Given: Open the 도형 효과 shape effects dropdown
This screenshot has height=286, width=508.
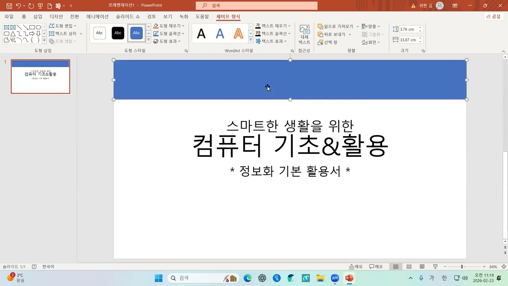Looking at the screenshot, I should [167, 41].
